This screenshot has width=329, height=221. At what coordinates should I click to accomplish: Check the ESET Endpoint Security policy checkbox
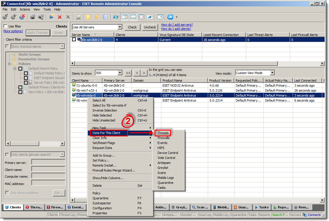26,78
